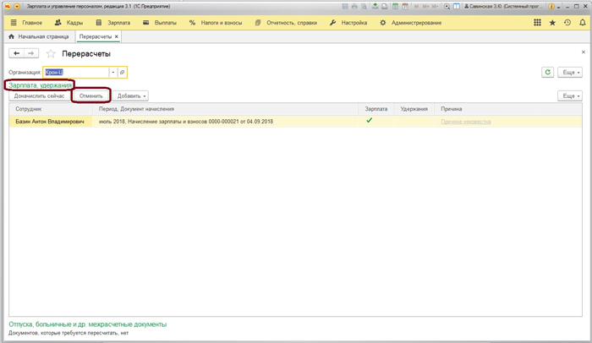Viewport: 592px width, 343px height.
Task: Click the M- memory subtract button
Action: (x=435, y=7)
